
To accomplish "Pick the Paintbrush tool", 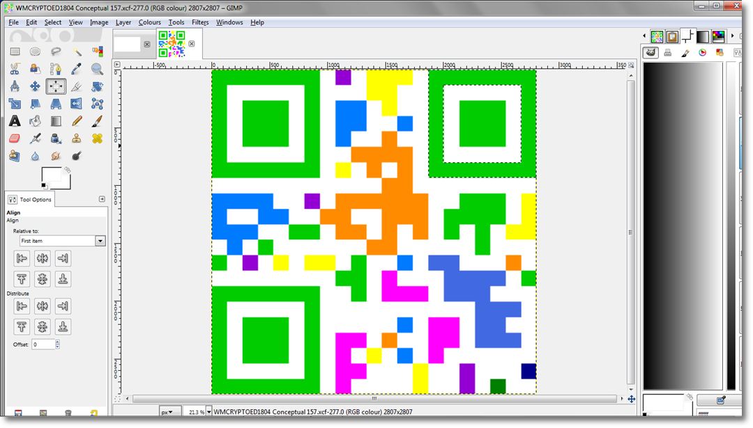I will click(x=98, y=121).
